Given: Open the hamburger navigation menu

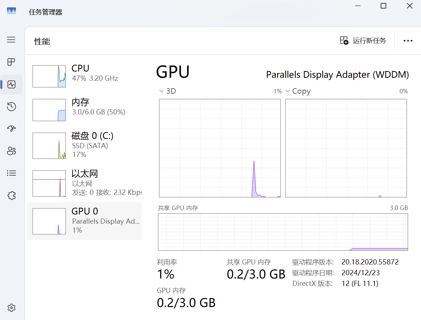Looking at the screenshot, I should click(11, 40).
